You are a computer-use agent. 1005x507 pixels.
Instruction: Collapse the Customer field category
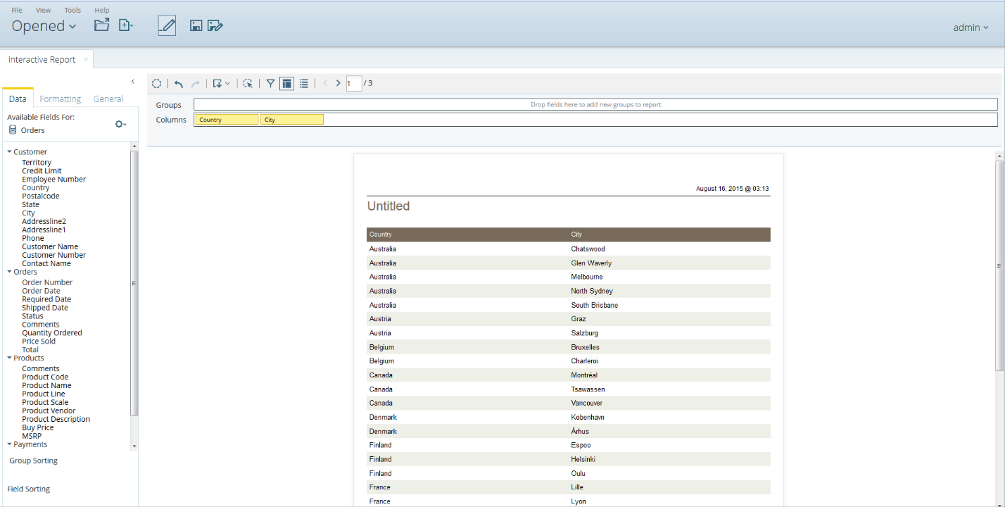coord(10,152)
